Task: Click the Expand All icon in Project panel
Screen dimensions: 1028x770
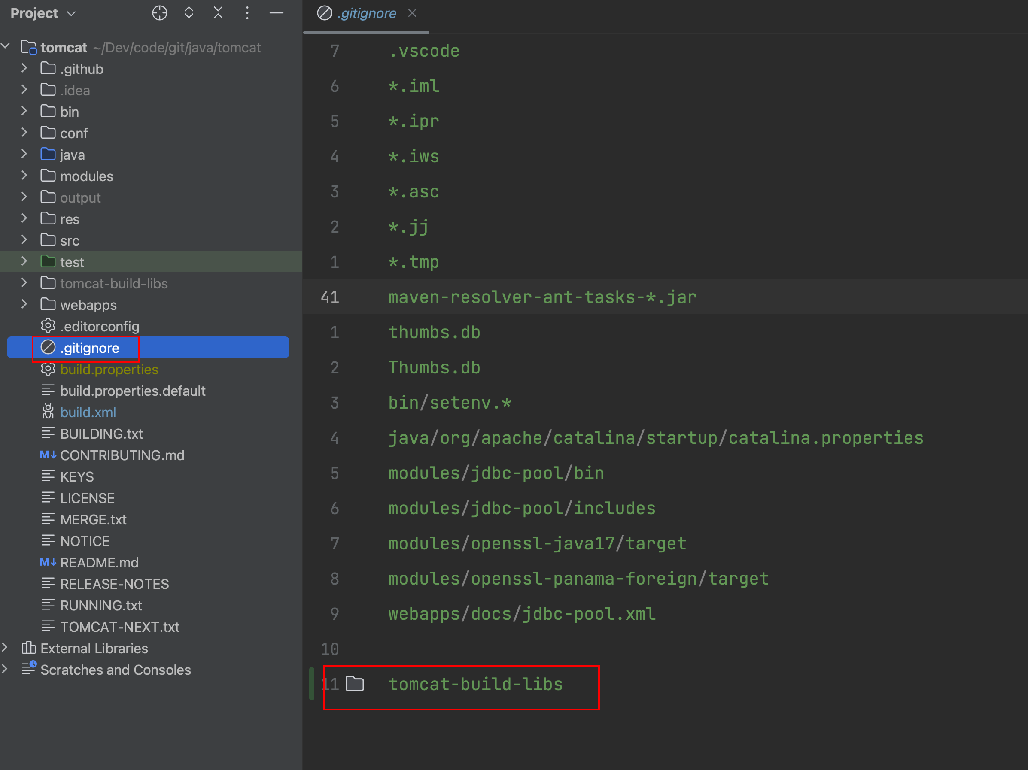Action: point(189,13)
